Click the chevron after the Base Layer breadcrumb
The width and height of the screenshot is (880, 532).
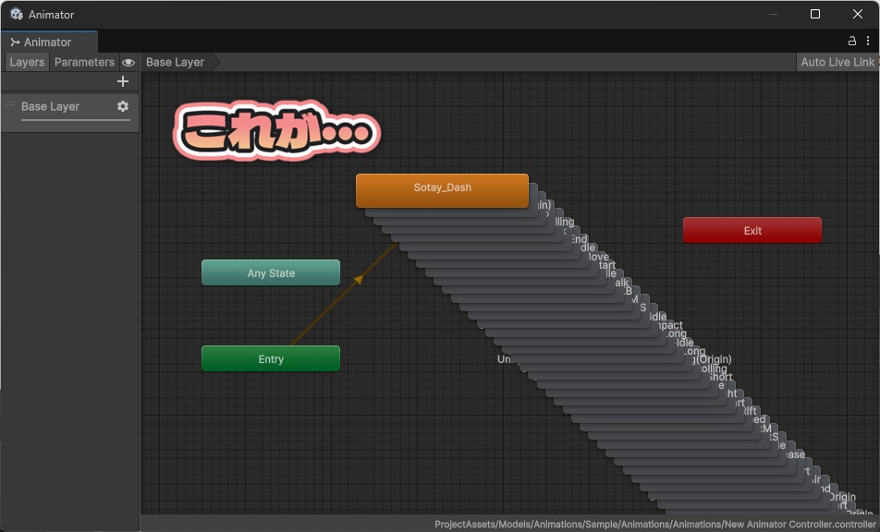214,62
